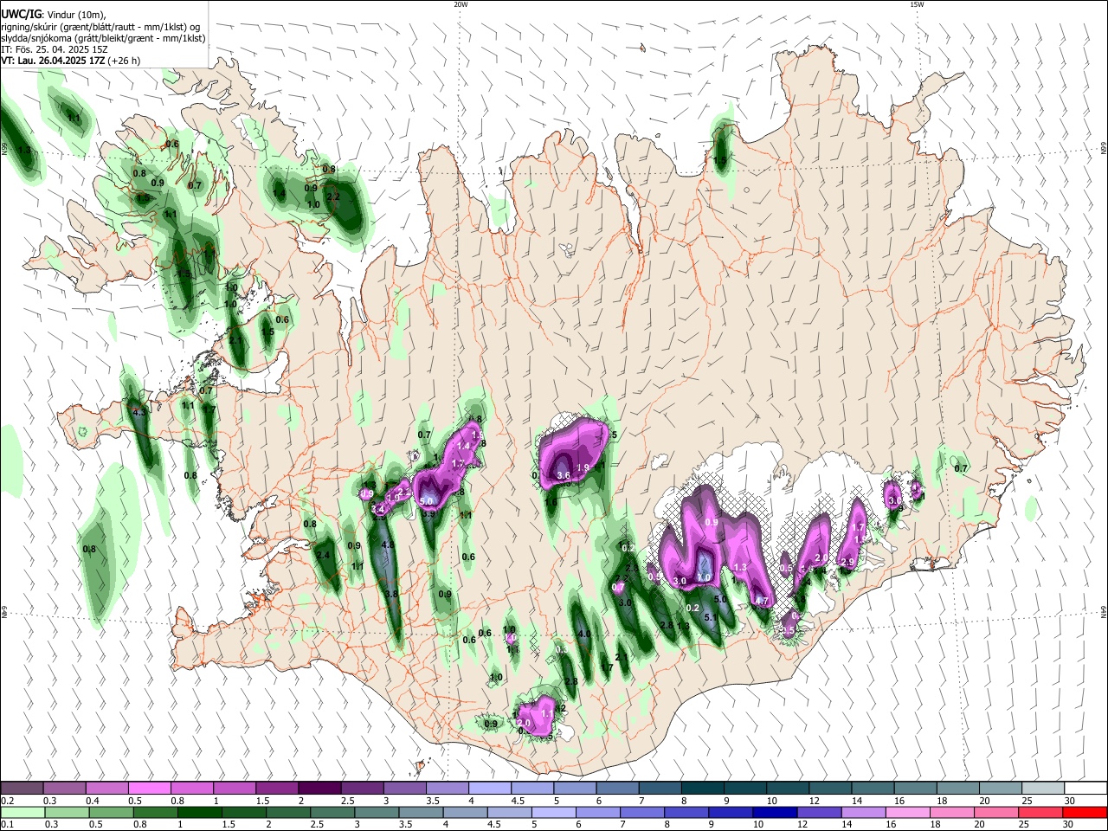The width and height of the screenshot is (1108, 831).
Task: Click the dark teal 8 mm swatch in the snow legend
Action: (x=702, y=788)
